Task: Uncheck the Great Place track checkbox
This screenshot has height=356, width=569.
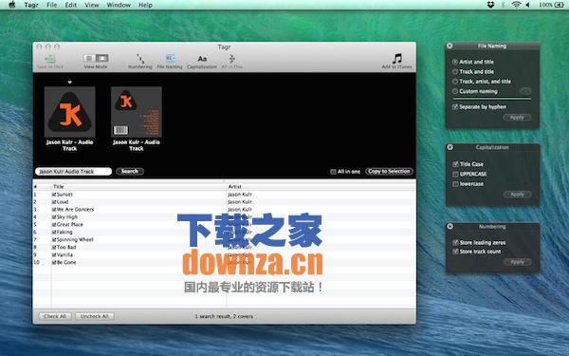Action: [x=54, y=224]
